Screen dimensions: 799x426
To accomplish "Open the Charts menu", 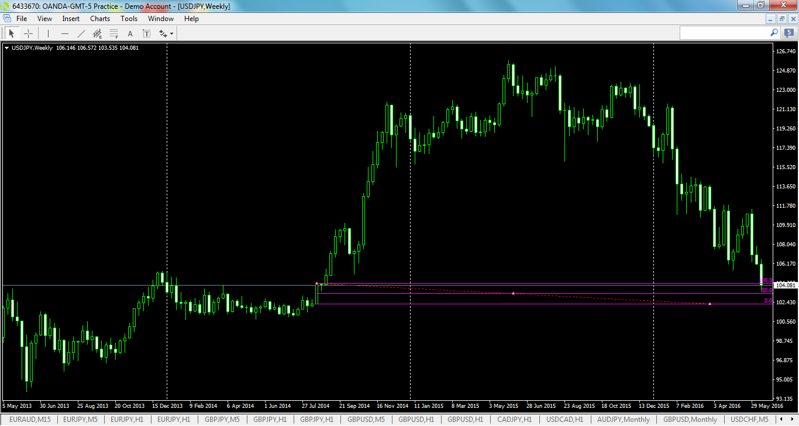I will point(99,18).
